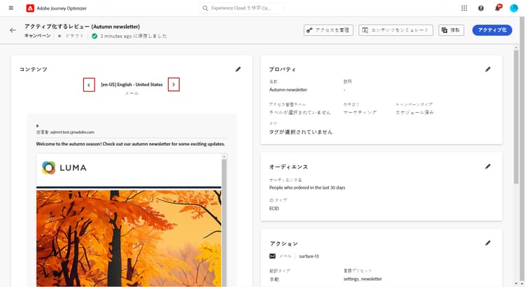This screenshot has height=287, width=525.
Task: Click the Adobe Journey Optimizer logo
Action: (30, 8)
